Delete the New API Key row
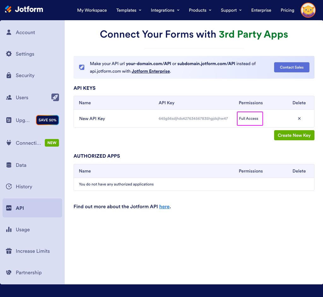This screenshot has width=323, height=297. pos(299,118)
